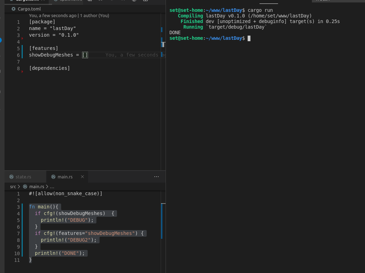365x273 pixels.
Task: Click the println!("DEBUG"); statement
Action: click(67, 220)
